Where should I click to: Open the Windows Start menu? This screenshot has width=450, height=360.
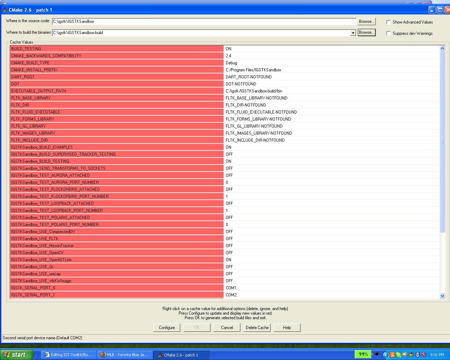17,355
